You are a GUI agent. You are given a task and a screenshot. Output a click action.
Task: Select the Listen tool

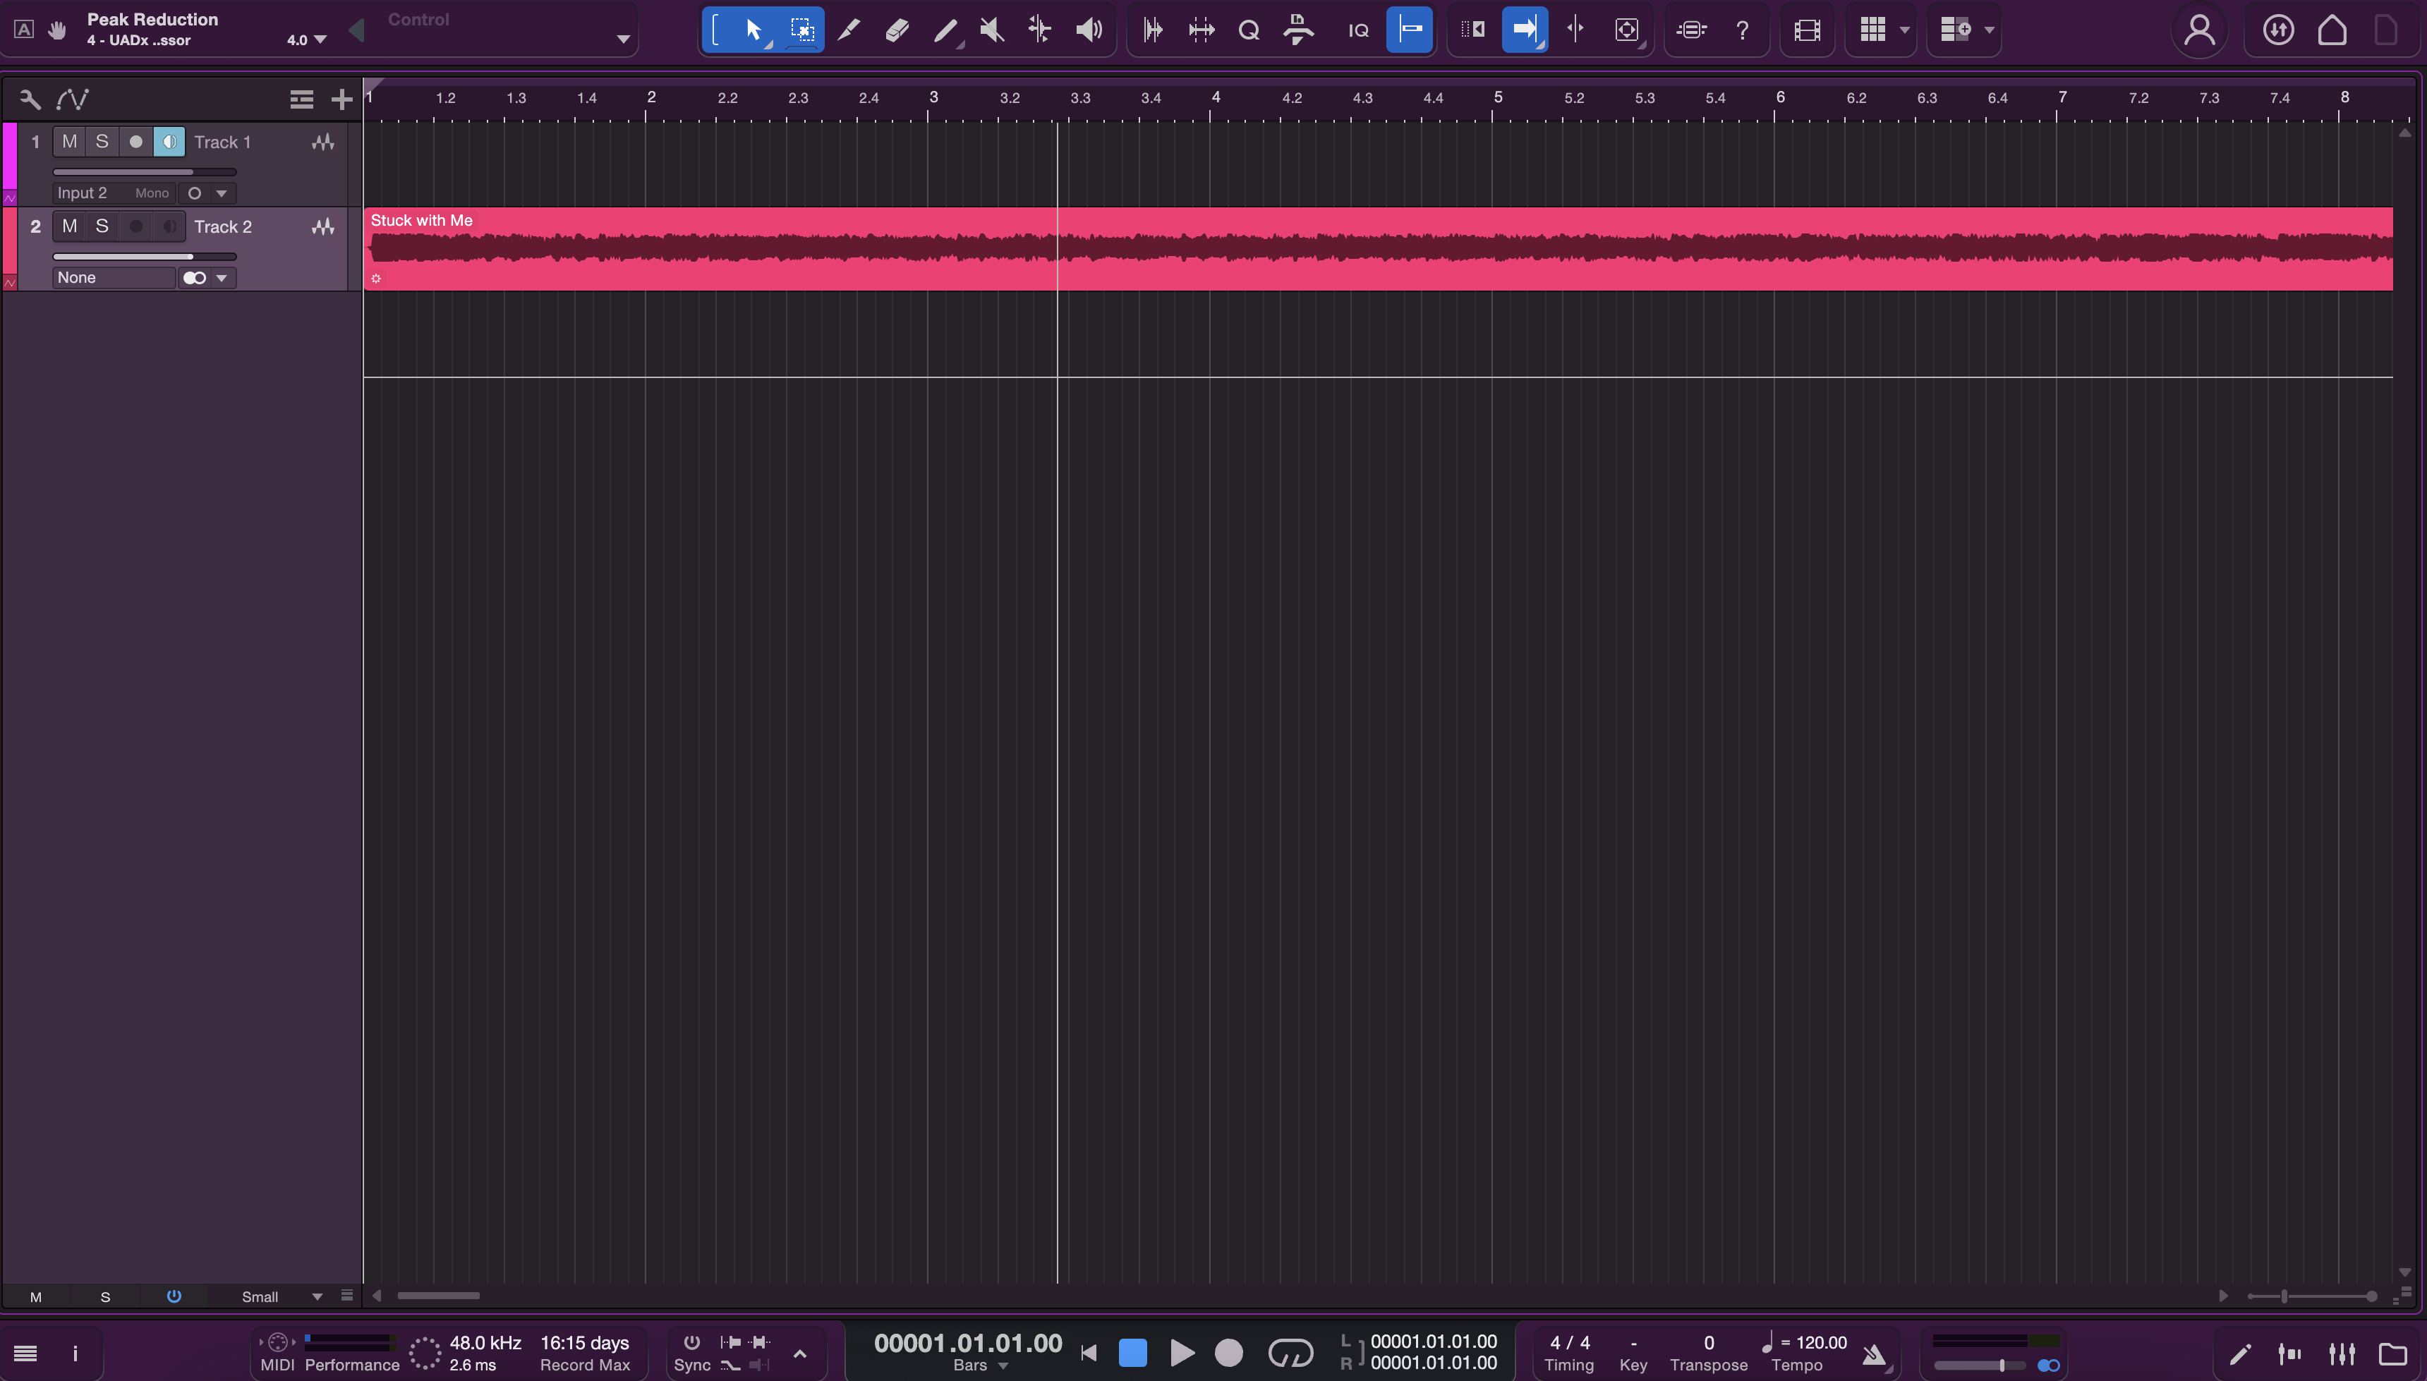pos(1089,30)
